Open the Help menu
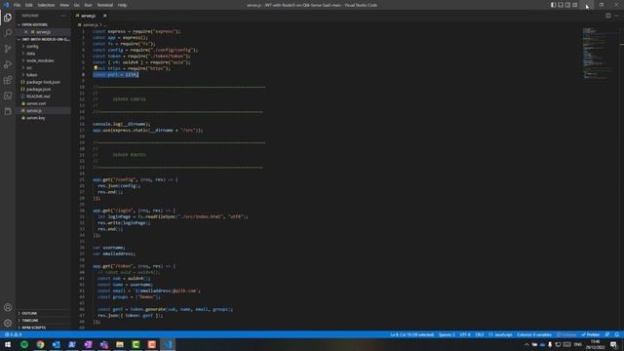The image size is (624, 351). [x=122, y=5]
